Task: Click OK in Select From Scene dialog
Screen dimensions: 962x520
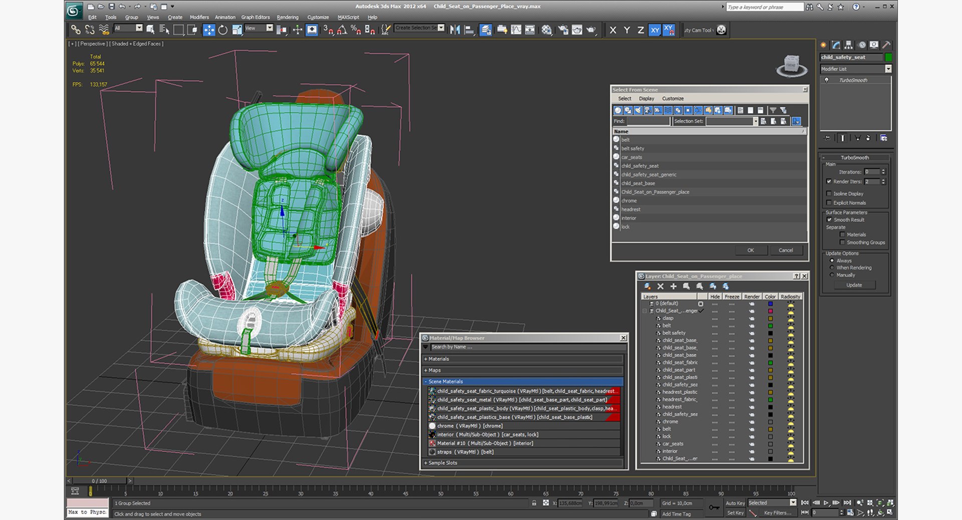Action: [x=751, y=250]
